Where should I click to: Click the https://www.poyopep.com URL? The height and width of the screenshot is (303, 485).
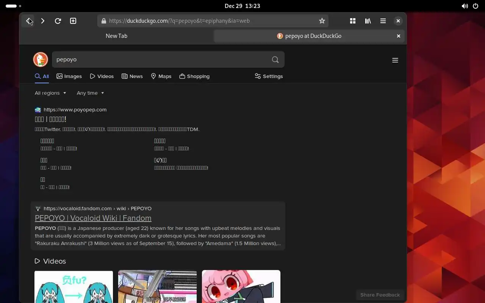pos(75,110)
